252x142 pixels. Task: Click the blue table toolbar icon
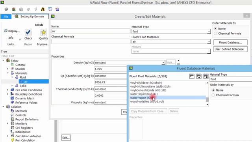50,9
